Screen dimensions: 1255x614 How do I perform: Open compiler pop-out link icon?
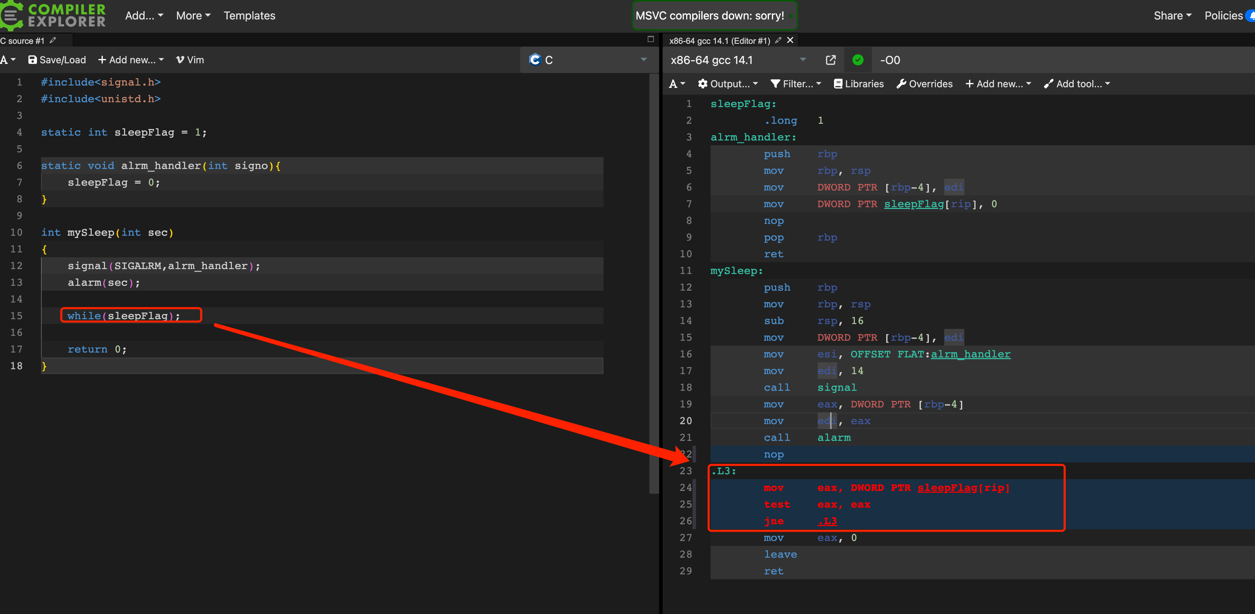(831, 60)
